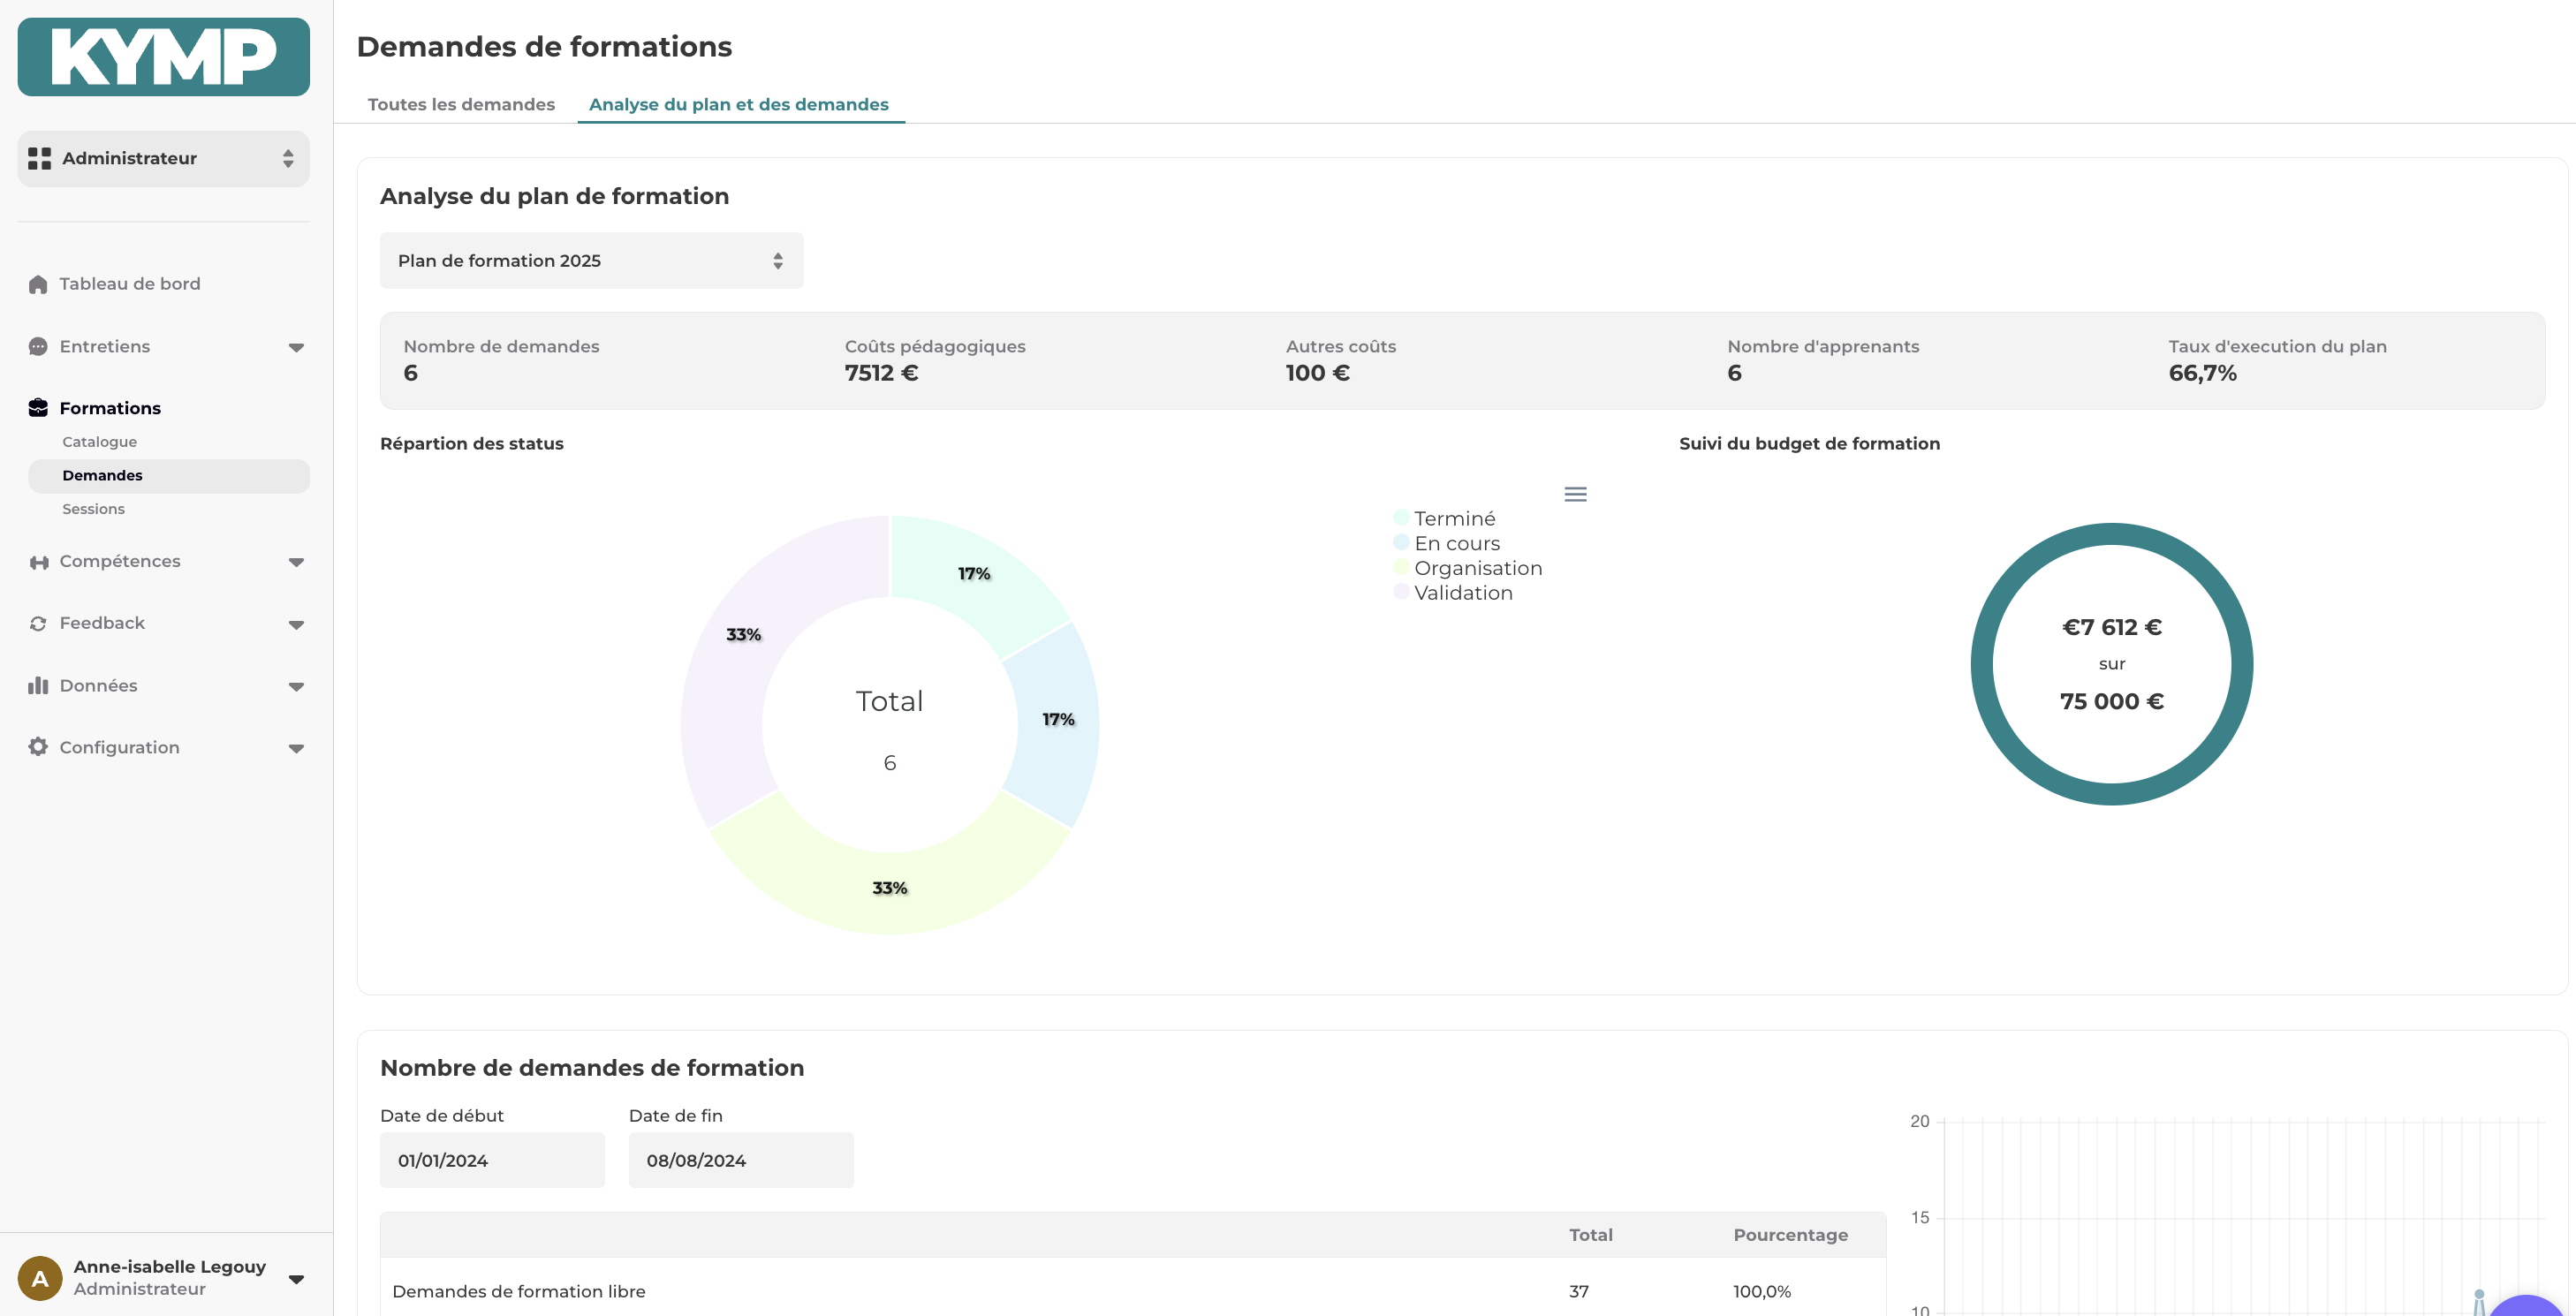Click the Tableau de bord home icon
The image size is (2576, 1316).
pos(38,285)
